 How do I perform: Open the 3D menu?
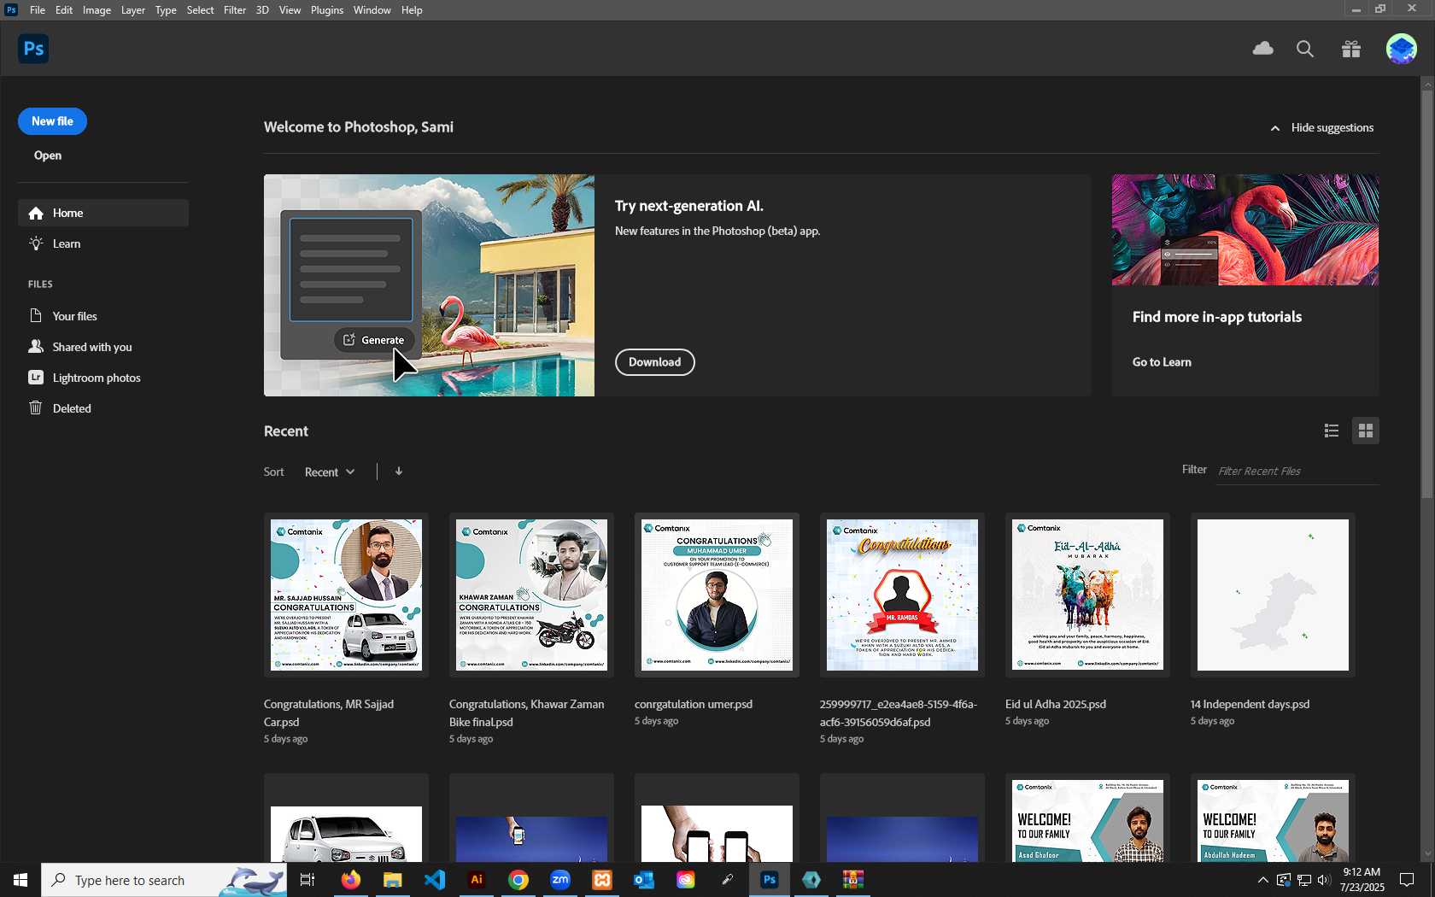[262, 10]
